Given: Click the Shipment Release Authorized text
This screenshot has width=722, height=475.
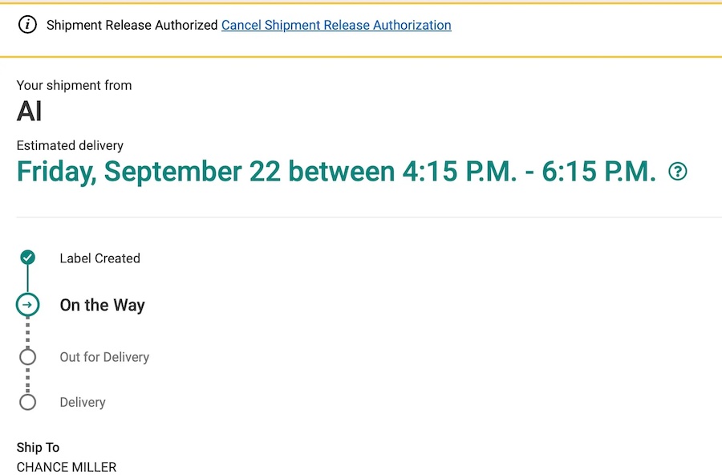Looking at the screenshot, I should [132, 25].
